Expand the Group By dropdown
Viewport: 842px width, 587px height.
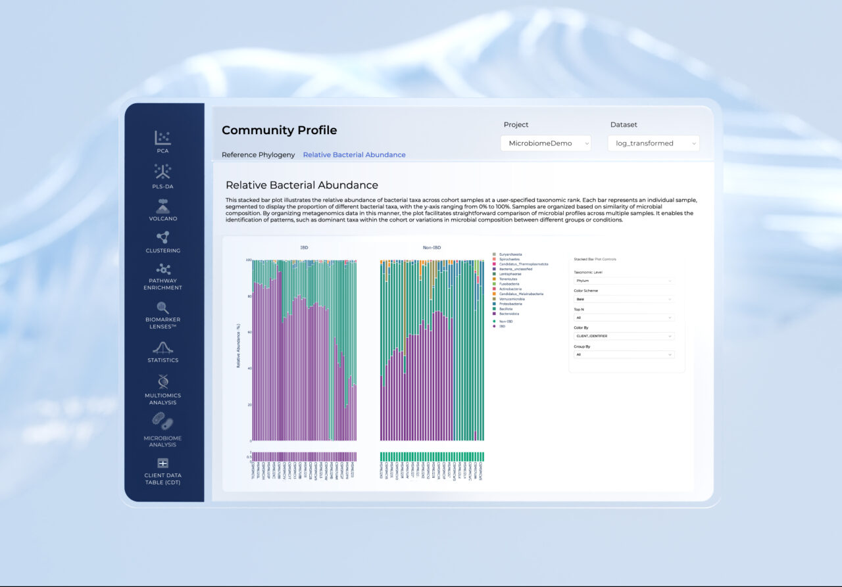624,354
